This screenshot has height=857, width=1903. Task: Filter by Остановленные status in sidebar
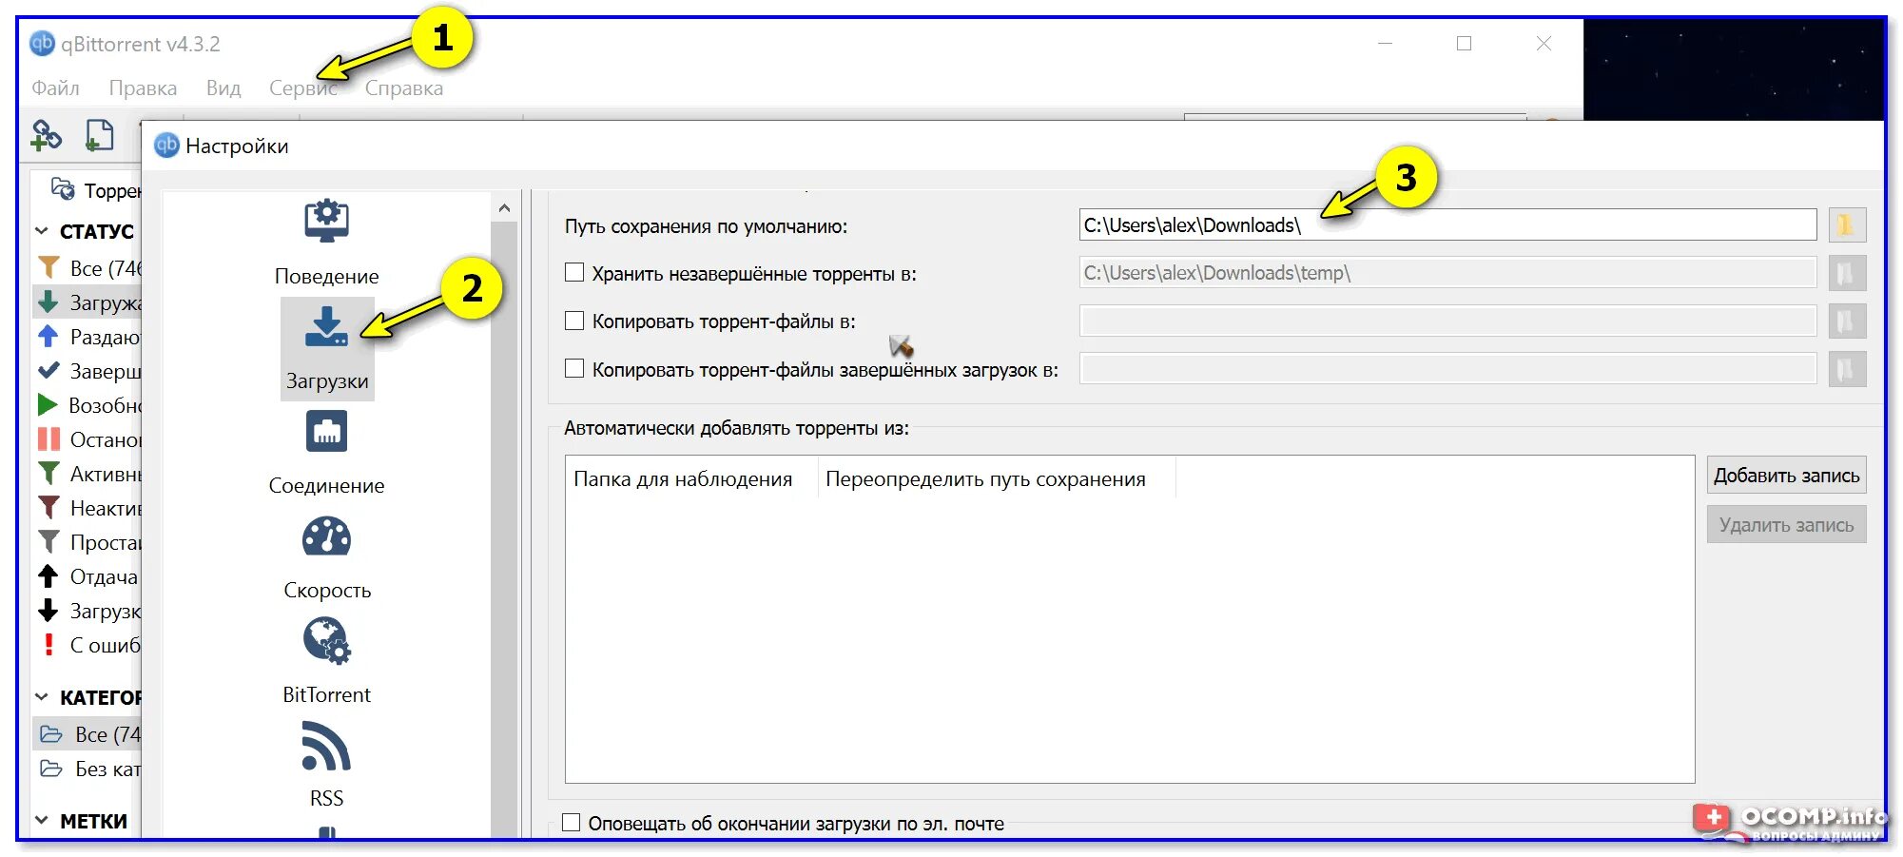(x=88, y=439)
